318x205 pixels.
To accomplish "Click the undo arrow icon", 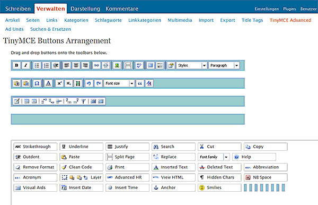I will pos(89,83).
